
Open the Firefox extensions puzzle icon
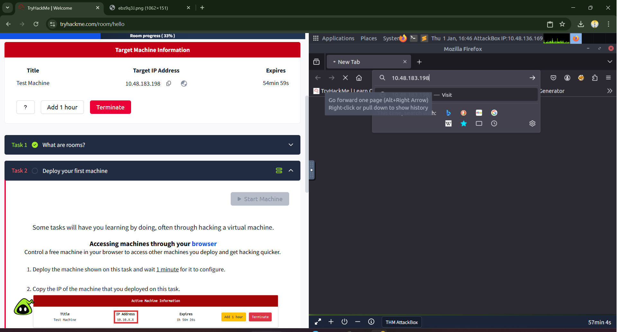point(595,78)
